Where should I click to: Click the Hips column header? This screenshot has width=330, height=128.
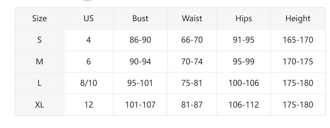click(x=244, y=18)
